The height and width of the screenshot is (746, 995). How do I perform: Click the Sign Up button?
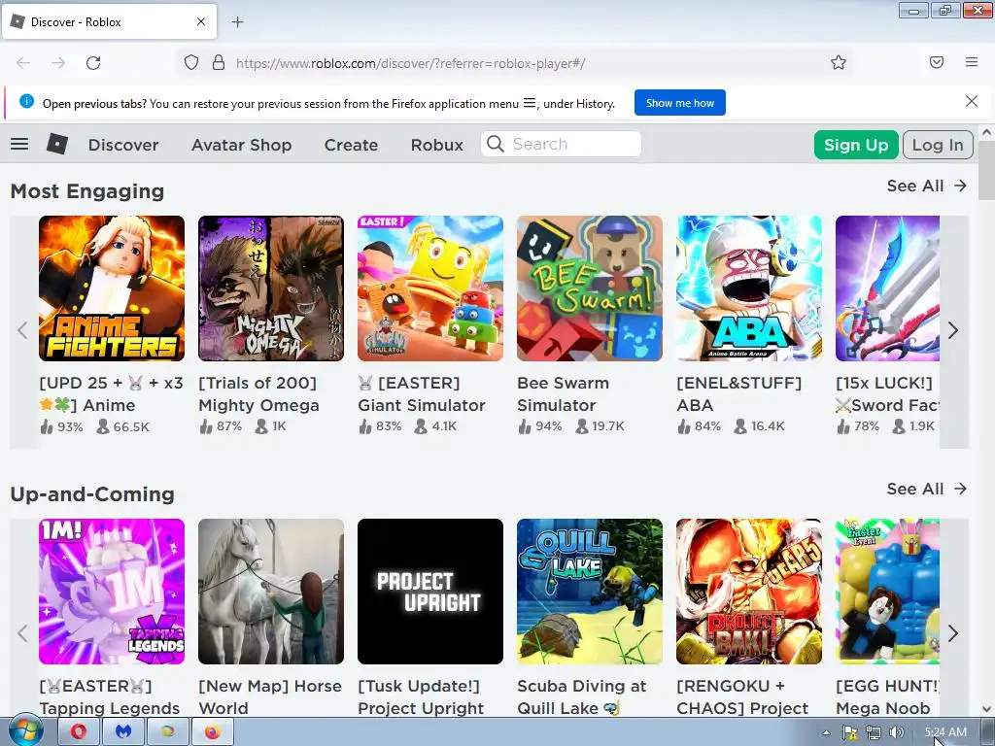click(856, 145)
